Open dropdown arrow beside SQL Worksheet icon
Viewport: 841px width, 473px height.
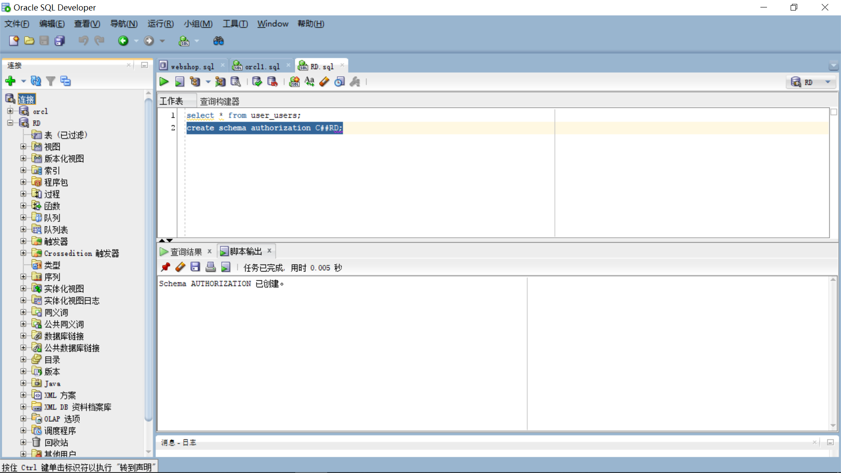[x=197, y=41]
